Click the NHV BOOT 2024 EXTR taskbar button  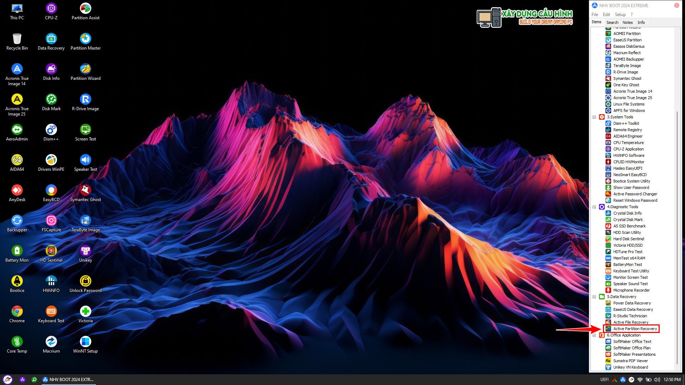[x=68, y=380]
